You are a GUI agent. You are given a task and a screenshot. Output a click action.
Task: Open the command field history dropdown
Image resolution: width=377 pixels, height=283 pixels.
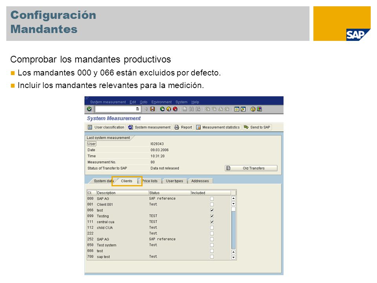point(137,109)
